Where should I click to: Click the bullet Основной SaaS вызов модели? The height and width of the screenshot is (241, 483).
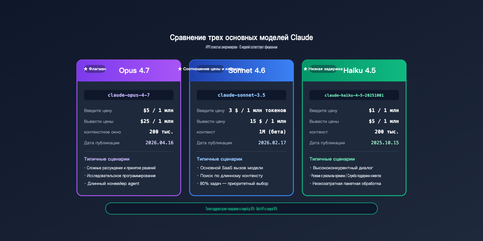coord(230,168)
